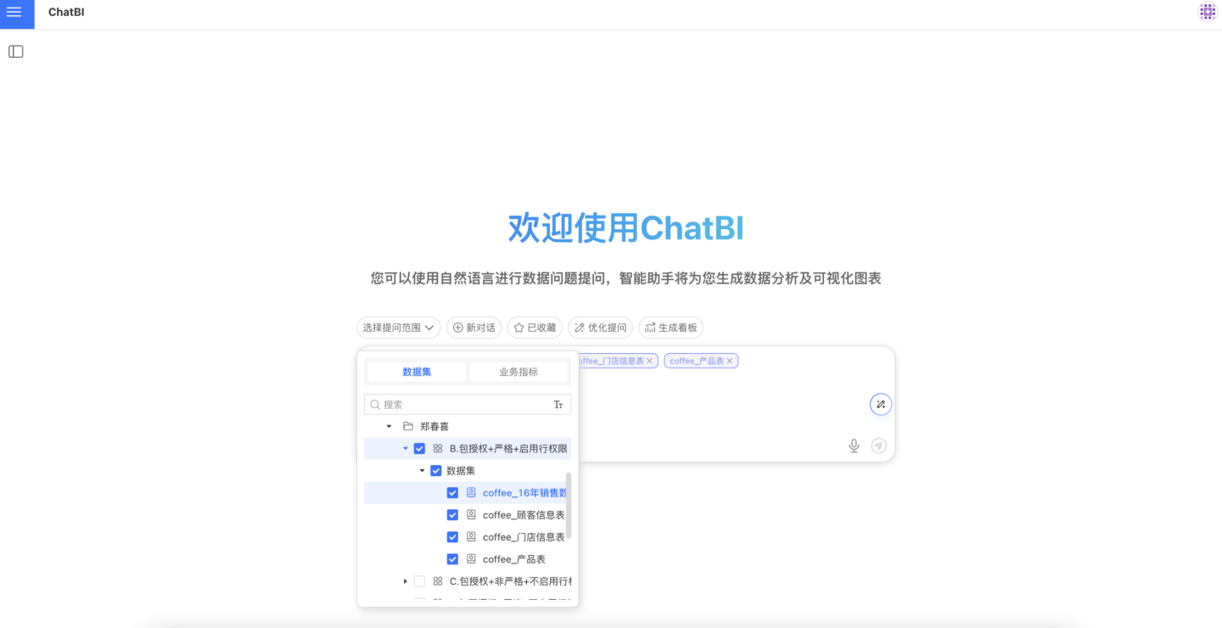Click the microphone voice input icon
The height and width of the screenshot is (628, 1222).
coord(854,446)
